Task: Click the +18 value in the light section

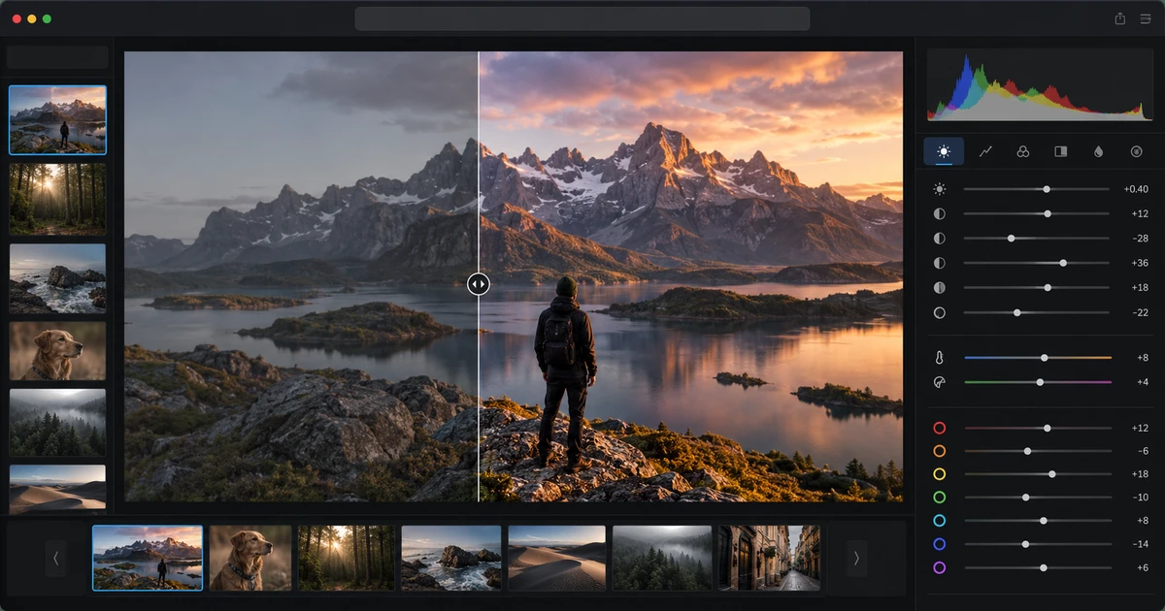Action: tap(1140, 287)
